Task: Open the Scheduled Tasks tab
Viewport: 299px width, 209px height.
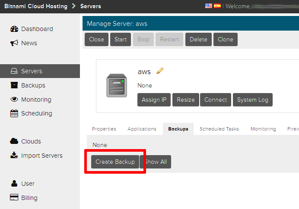Action: pyautogui.click(x=219, y=129)
